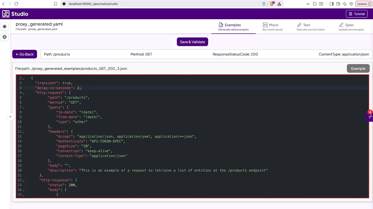The height and width of the screenshot is (209, 373).
Task: Select the Mock server icon
Action: point(265,25)
